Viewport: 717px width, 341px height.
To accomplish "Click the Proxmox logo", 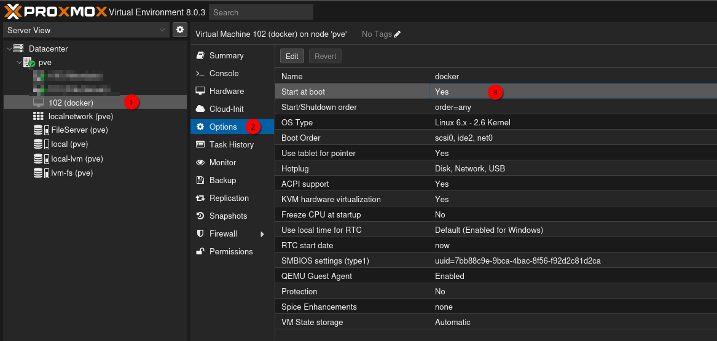I will tap(55, 11).
